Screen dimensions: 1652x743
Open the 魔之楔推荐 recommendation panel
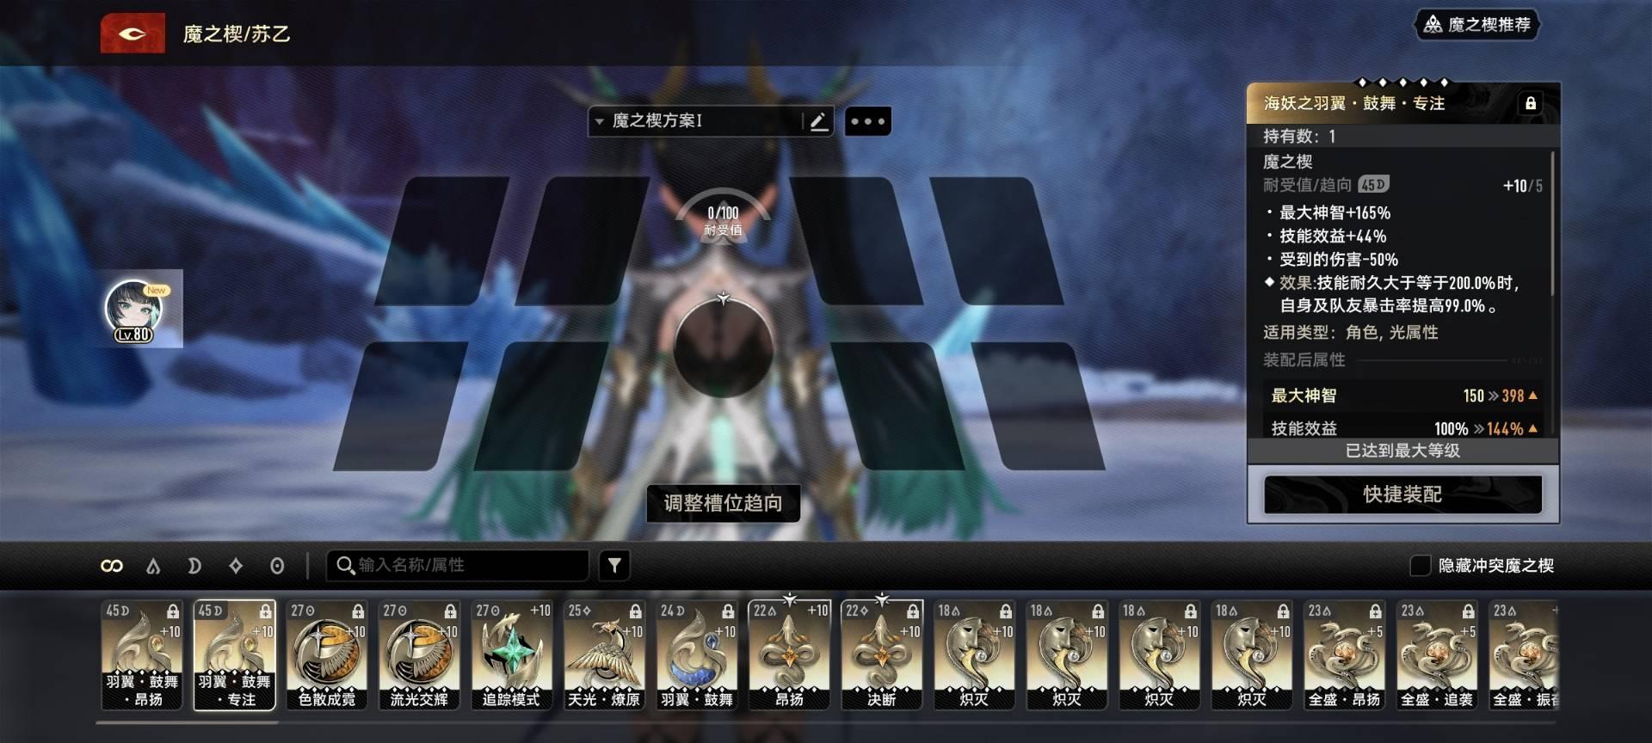(1478, 25)
